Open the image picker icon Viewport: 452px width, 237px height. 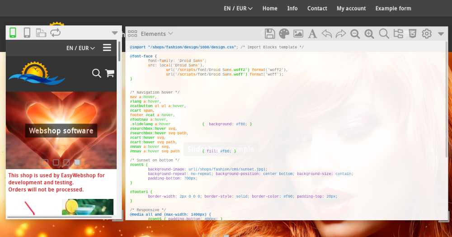(x=298, y=34)
